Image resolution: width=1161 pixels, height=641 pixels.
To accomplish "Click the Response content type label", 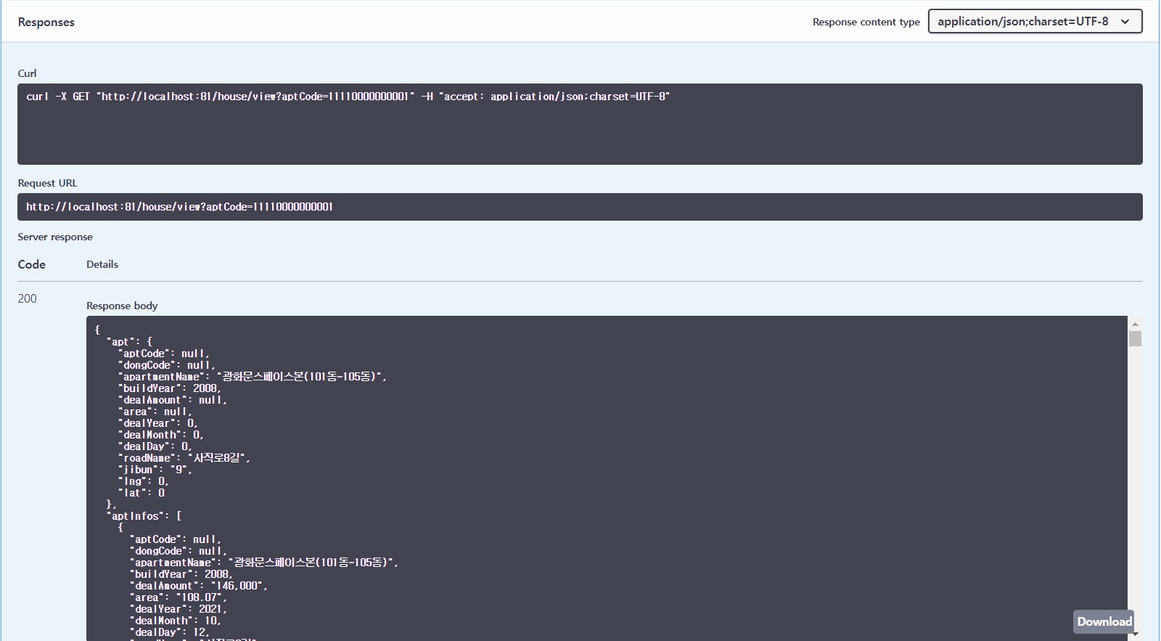I will [866, 22].
